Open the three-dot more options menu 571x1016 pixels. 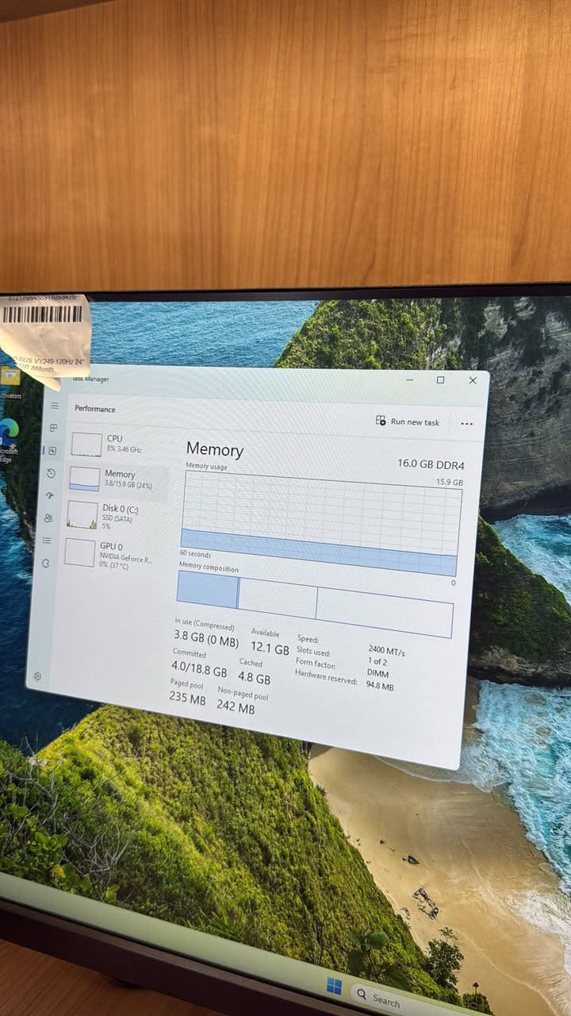tap(466, 424)
